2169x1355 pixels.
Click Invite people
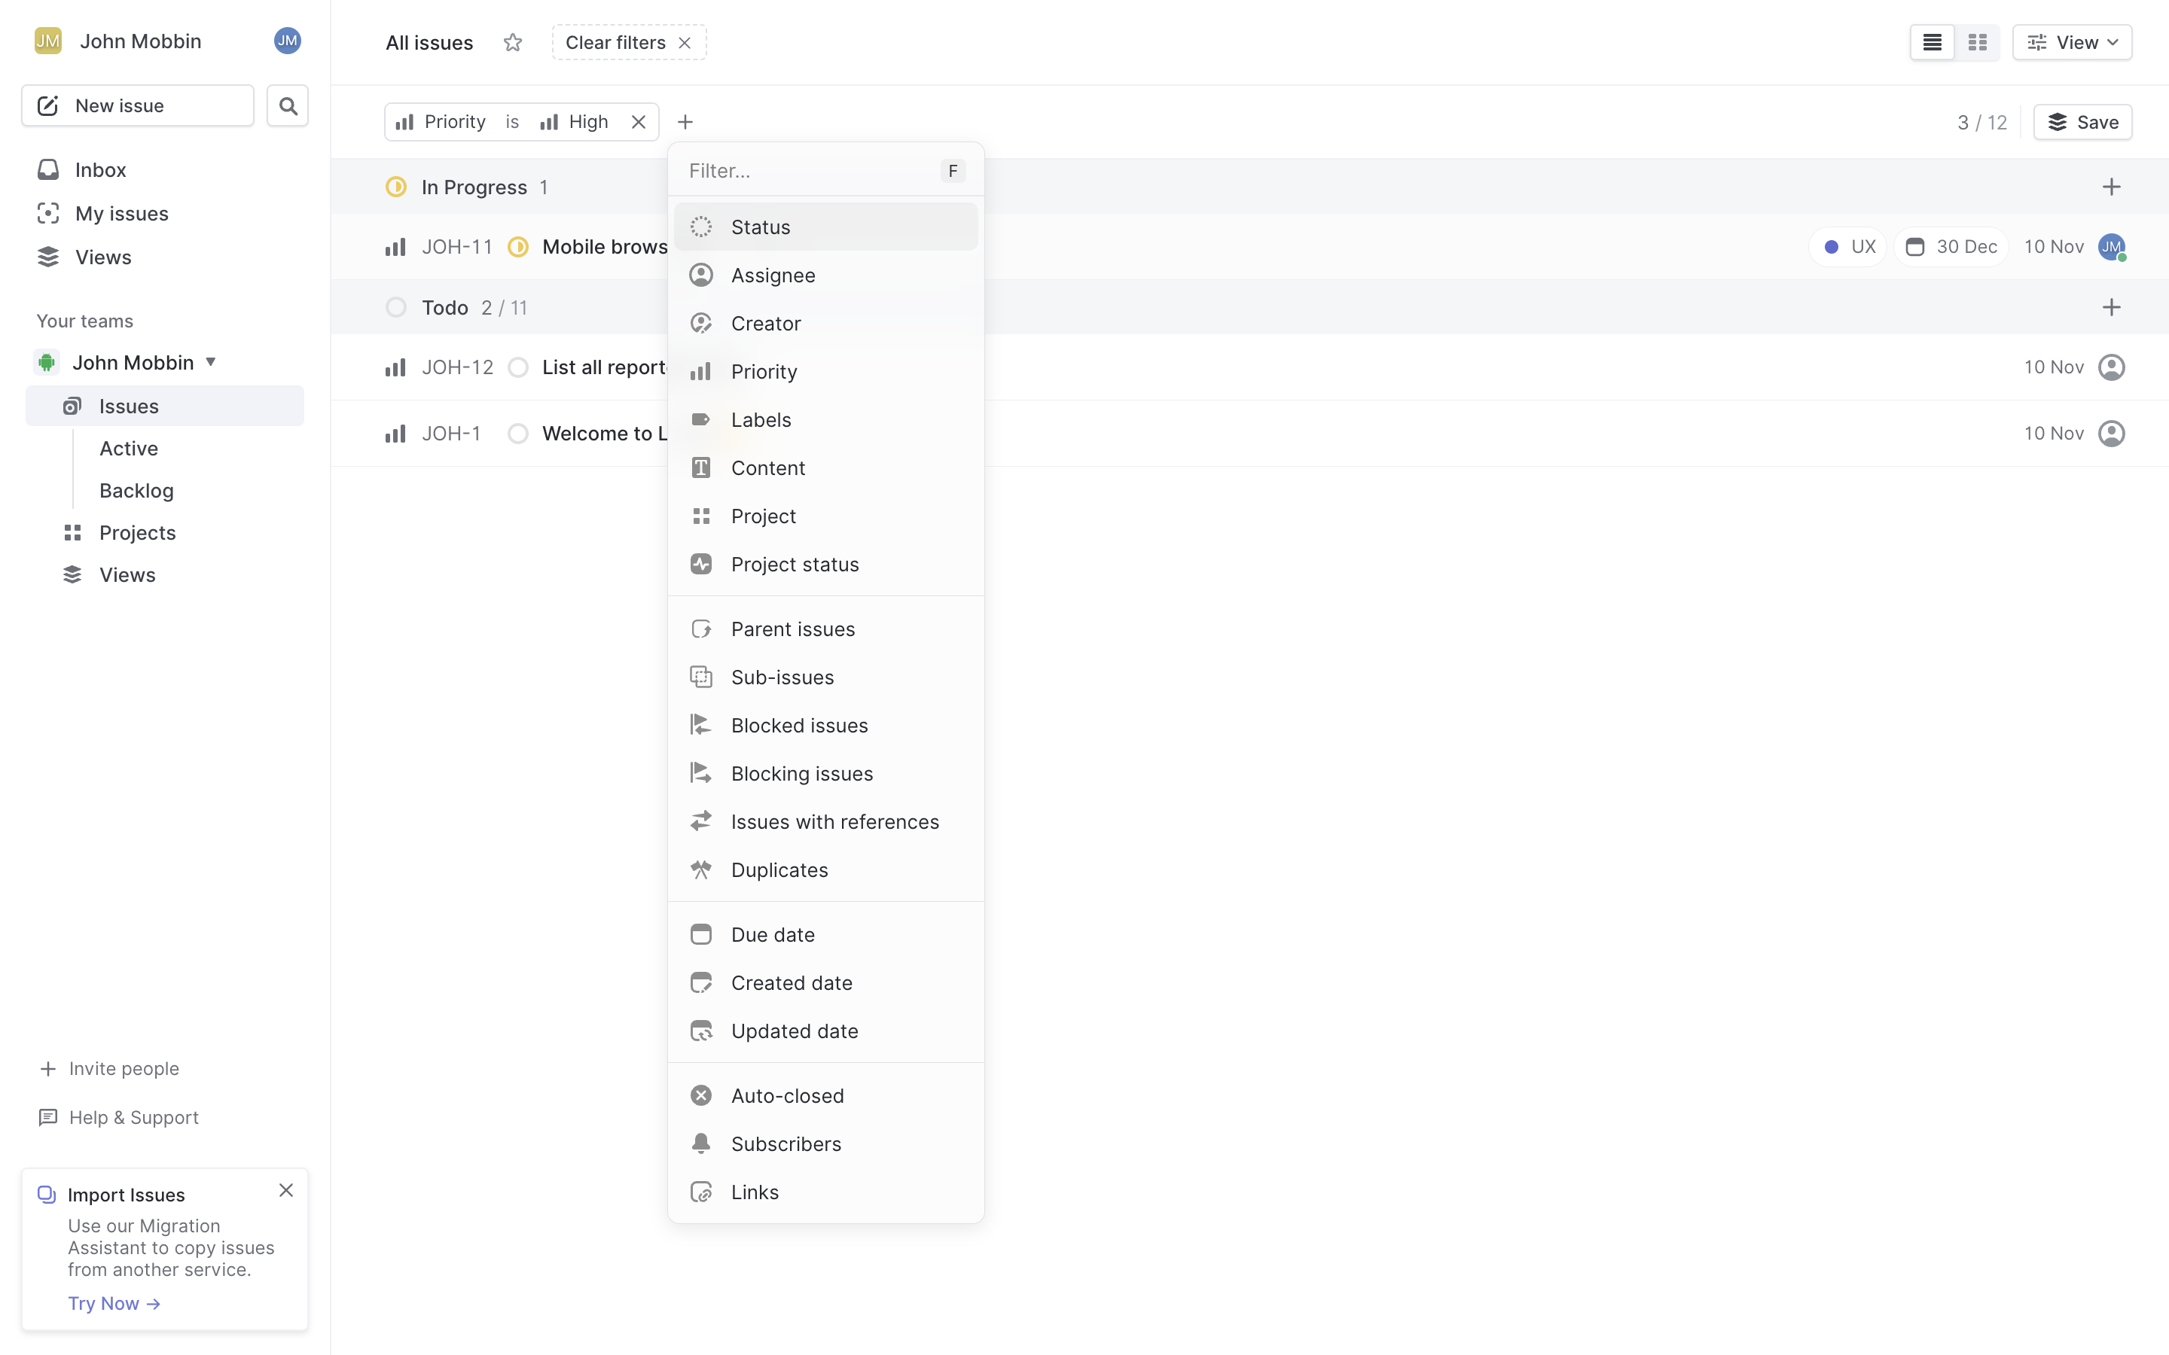pyautogui.click(x=109, y=1068)
